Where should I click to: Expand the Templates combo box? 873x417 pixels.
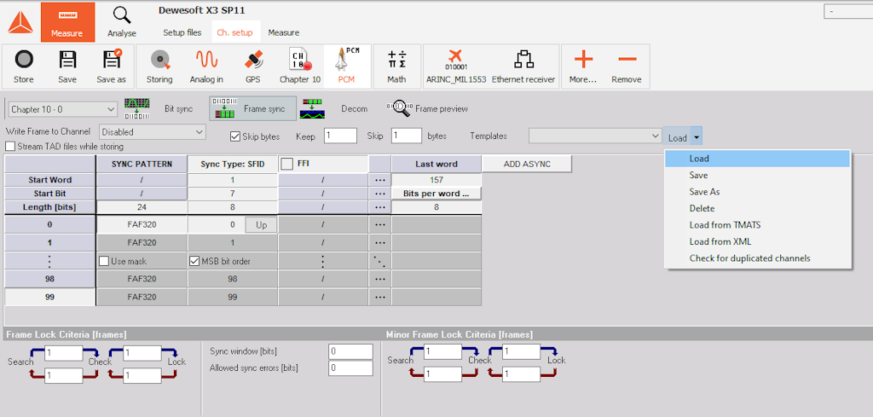coord(594,136)
